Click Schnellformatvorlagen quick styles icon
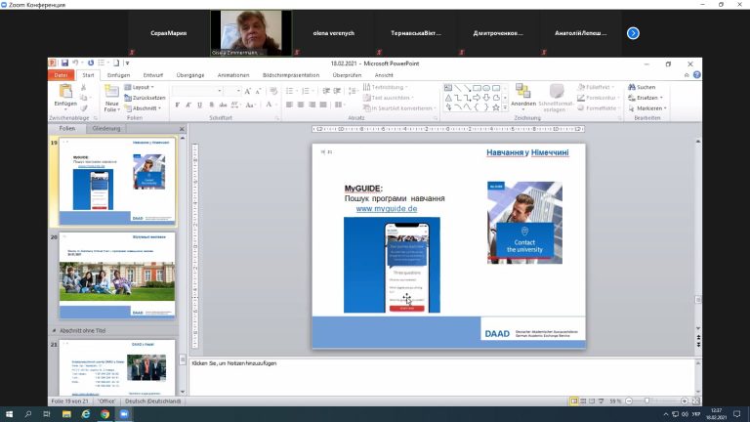 coord(557,92)
